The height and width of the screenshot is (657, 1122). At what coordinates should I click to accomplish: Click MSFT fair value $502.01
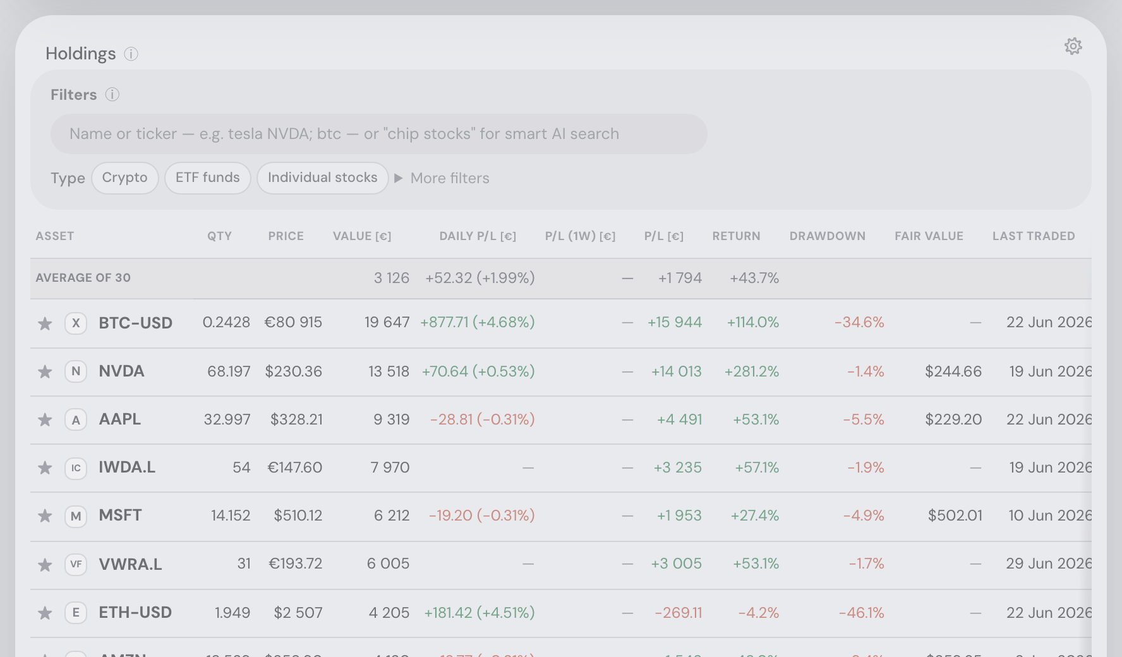point(955,515)
